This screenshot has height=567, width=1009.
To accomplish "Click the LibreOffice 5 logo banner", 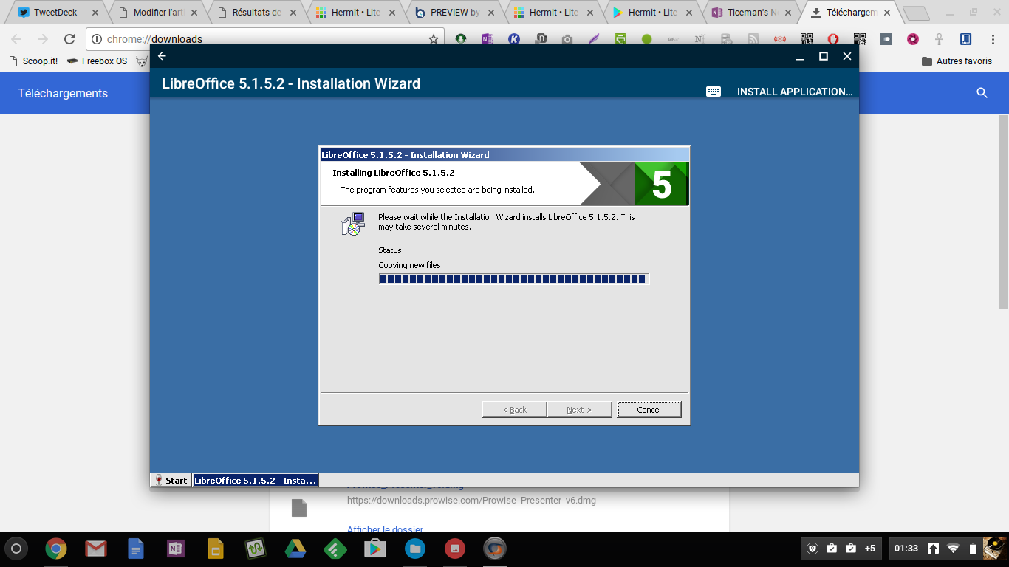I will click(661, 184).
